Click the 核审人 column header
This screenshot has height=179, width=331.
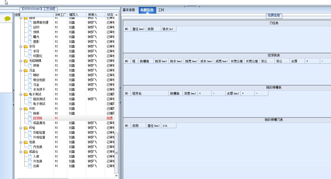click(95, 15)
